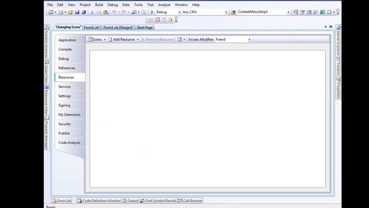Select the Changing Icons* document tab
The height and width of the screenshot is (208, 369).
[x=68, y=27]
